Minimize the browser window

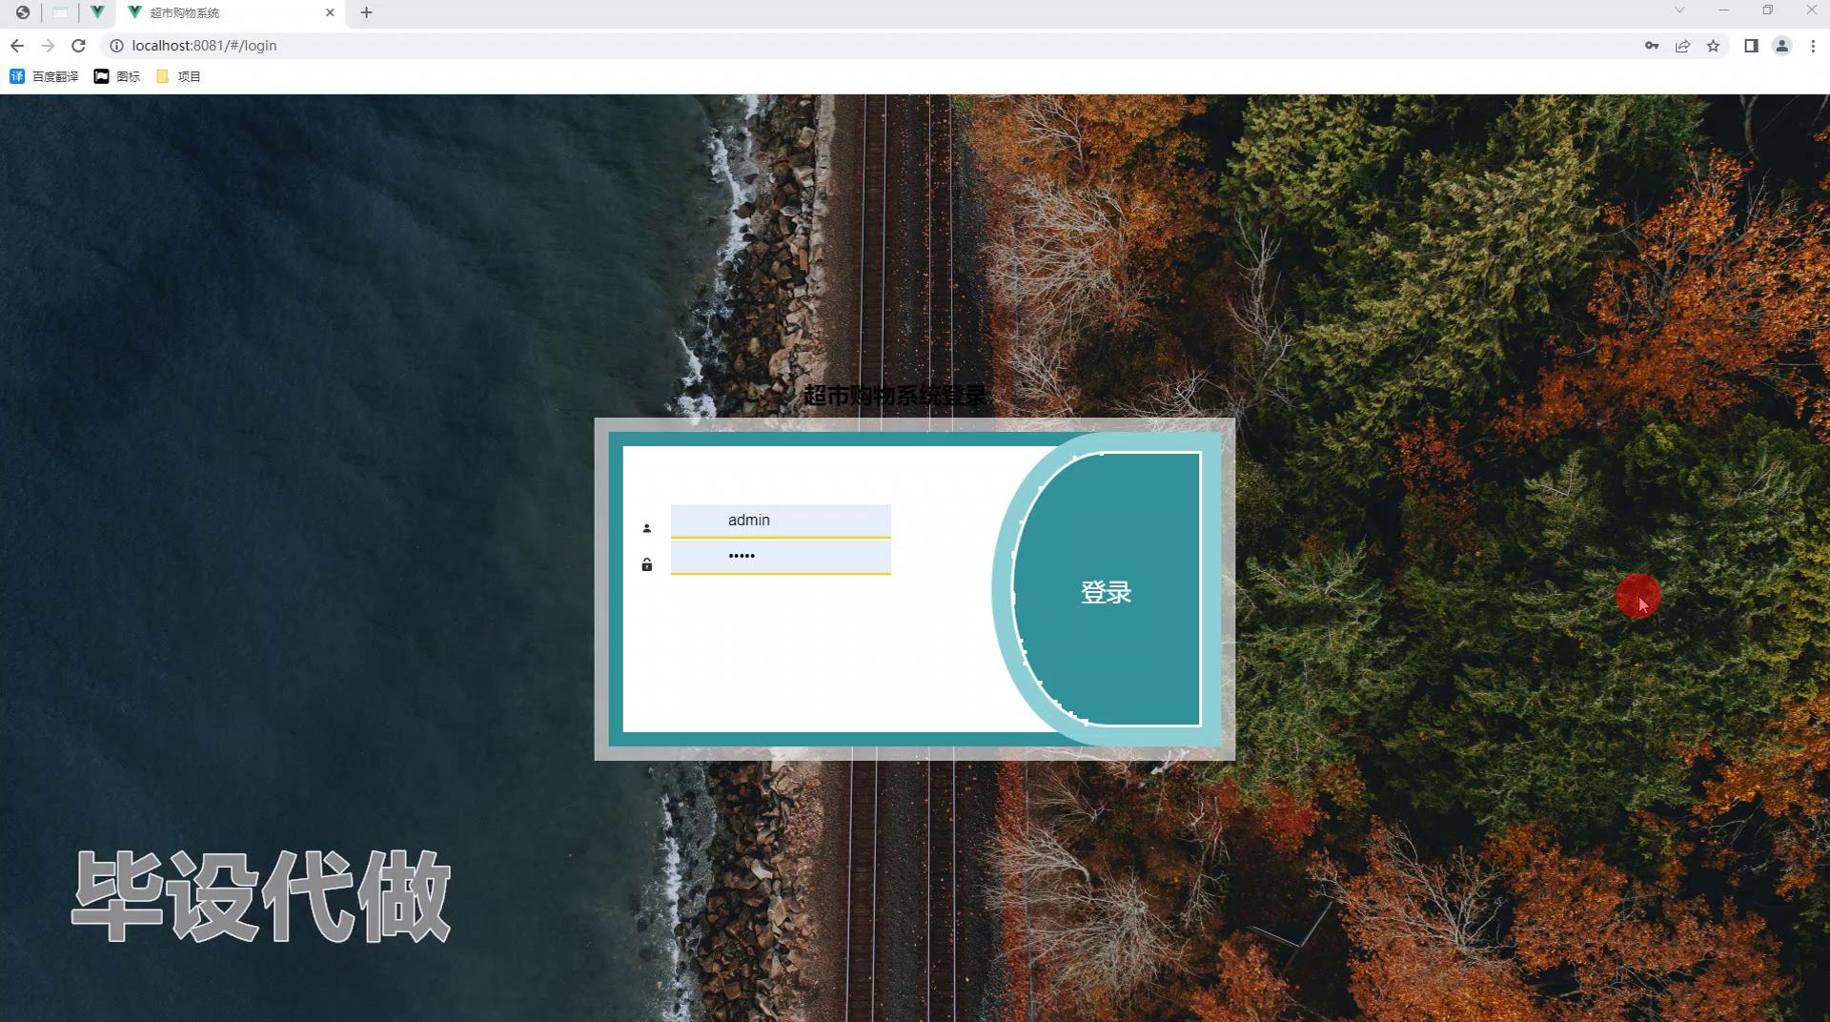pos(1723,10)
